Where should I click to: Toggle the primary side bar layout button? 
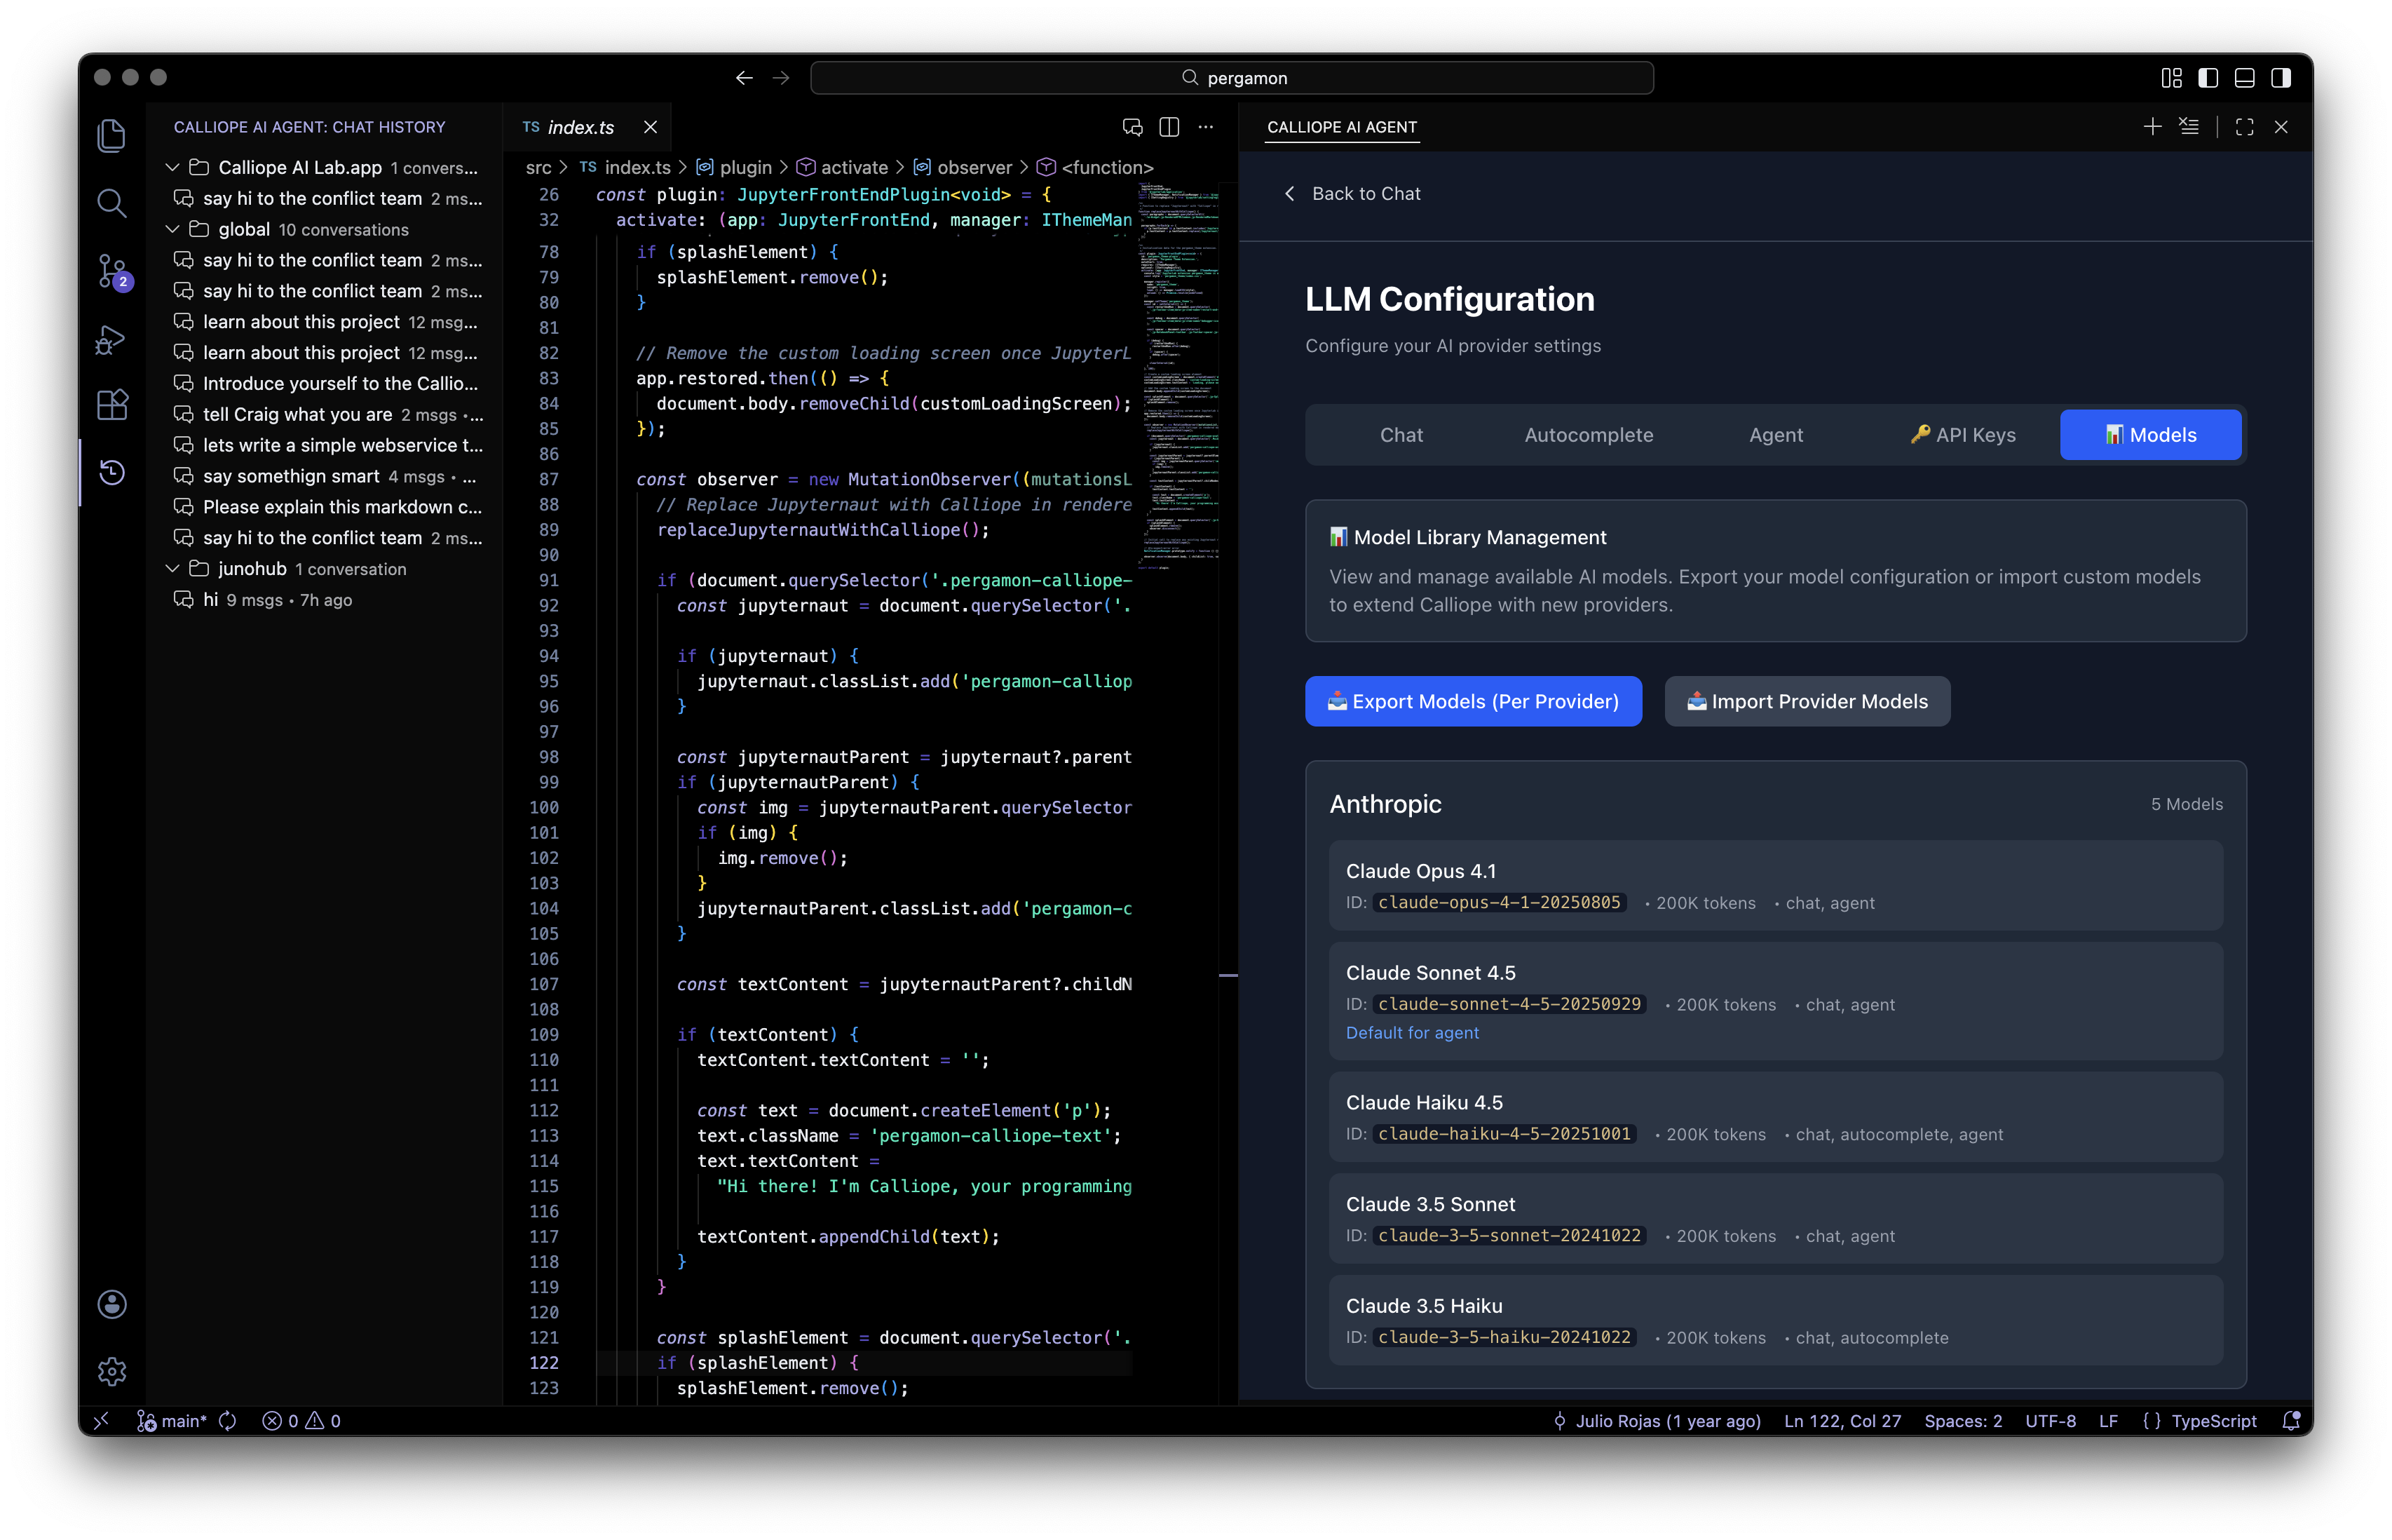click(2208, 78)
